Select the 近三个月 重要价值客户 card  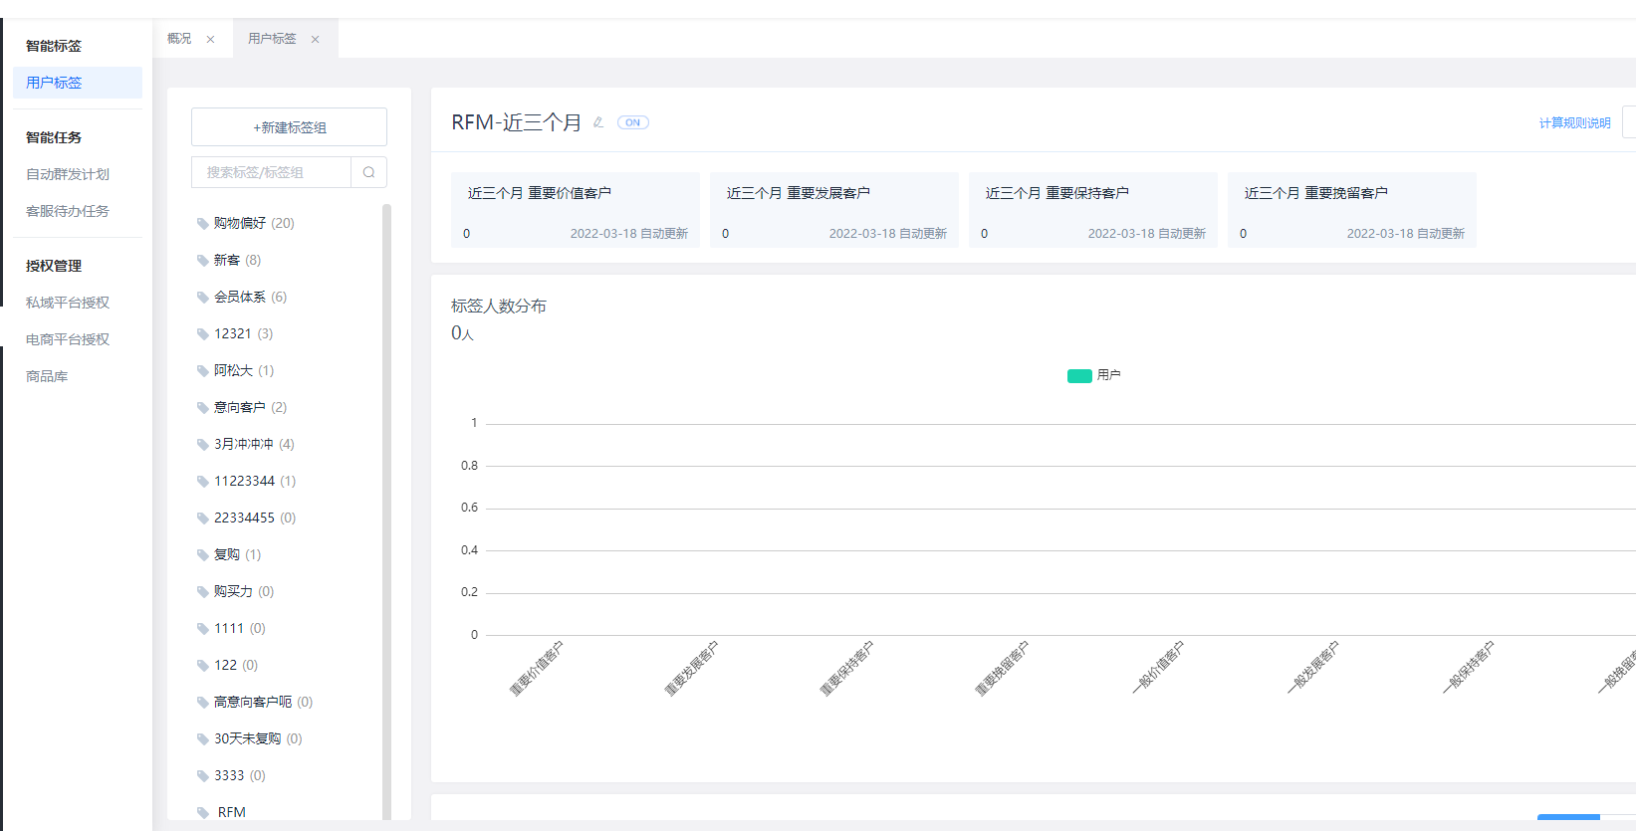click(576, 210)
